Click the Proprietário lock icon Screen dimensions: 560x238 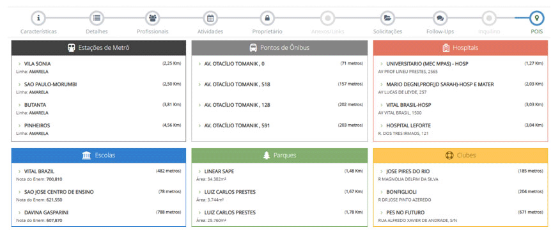click(267, 18)
